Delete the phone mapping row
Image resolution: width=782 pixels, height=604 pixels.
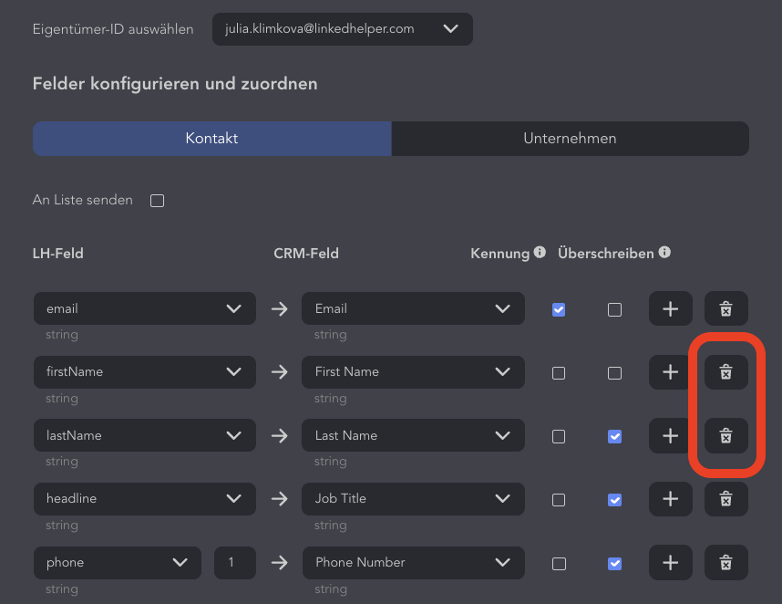tap(726, 563)
